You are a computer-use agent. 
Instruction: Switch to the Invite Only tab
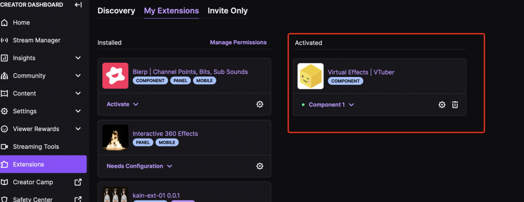click(228, 11)
